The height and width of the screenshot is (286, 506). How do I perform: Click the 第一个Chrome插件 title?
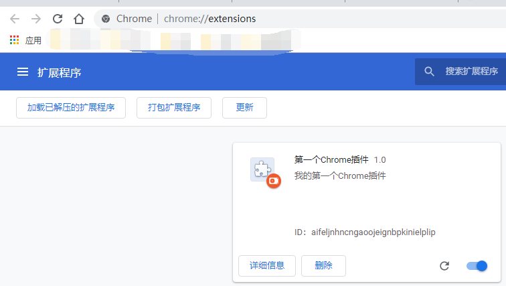click(x=331, y=159)
